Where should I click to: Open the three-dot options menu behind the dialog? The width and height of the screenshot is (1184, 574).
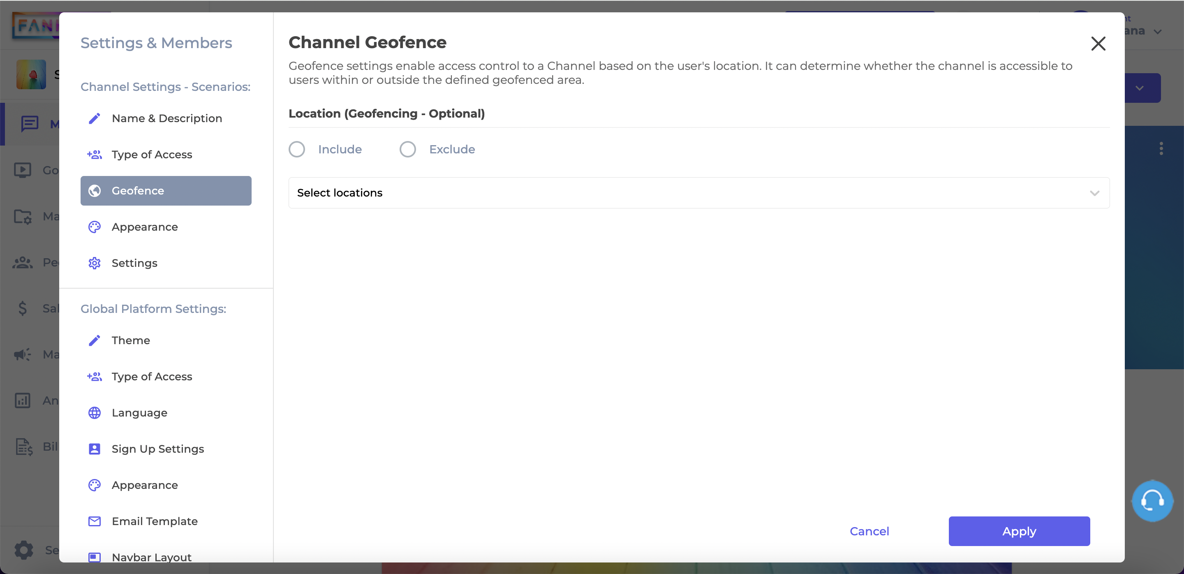1161,148
